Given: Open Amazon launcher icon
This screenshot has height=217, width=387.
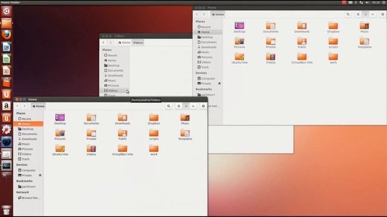Looking at the screenshot, I should [7, 106].
